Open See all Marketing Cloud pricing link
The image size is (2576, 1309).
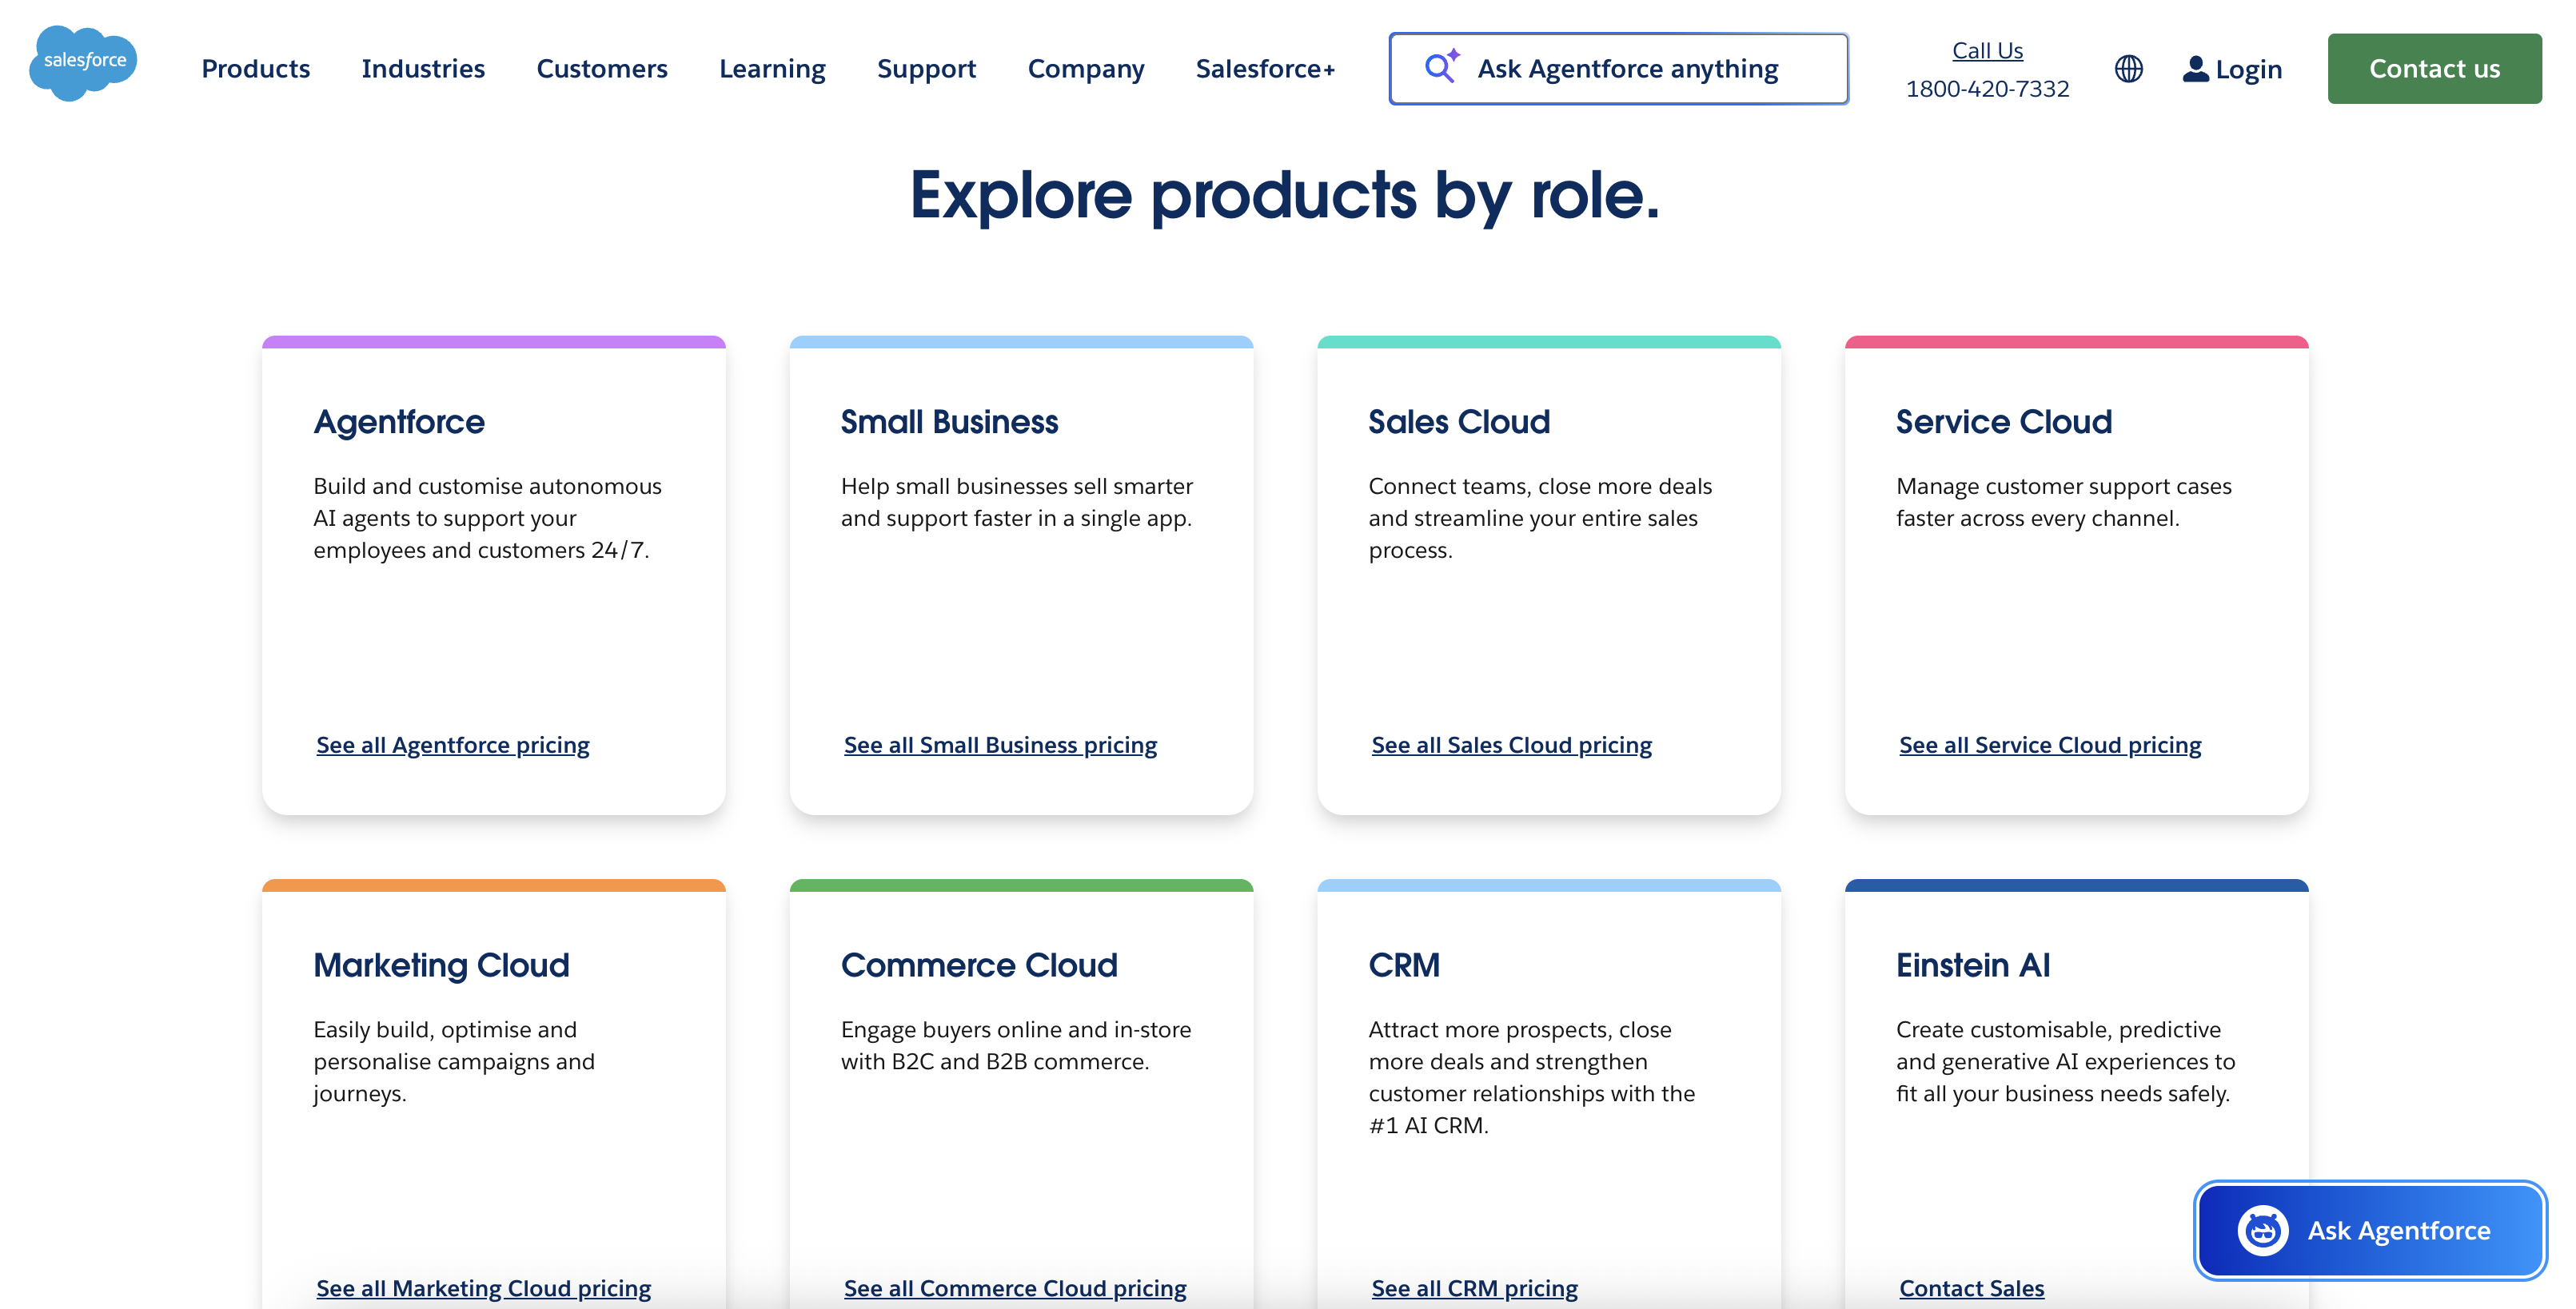483,1289
